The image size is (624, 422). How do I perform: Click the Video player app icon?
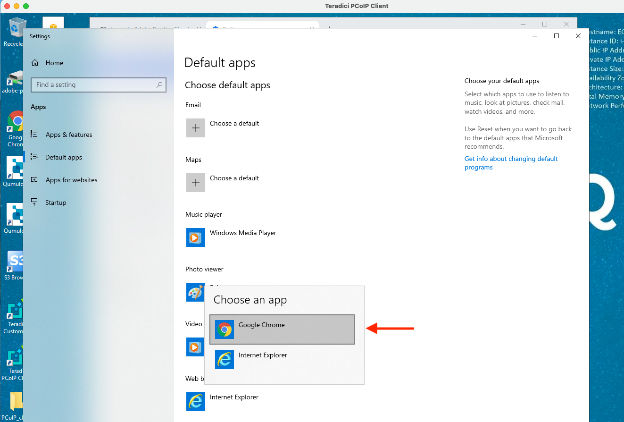click(x=195, y=347)
